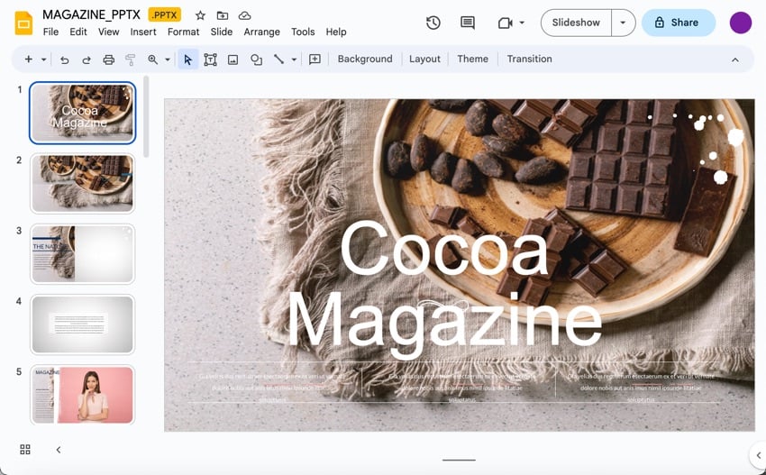This screenshot has height=475, width=766.
Task: Expand the Slideshow options dropdown arrow
Action: pyautogui.click(x=623, y=23)
